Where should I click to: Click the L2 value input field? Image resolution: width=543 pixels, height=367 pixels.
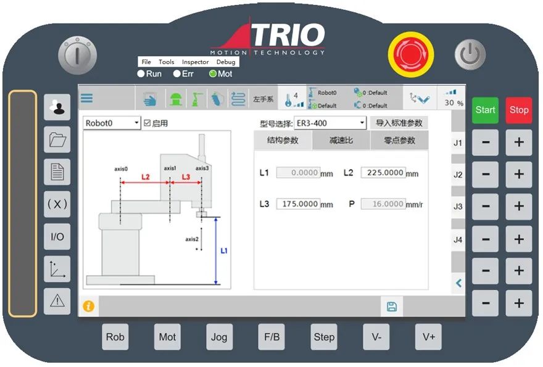pos(383,173)
